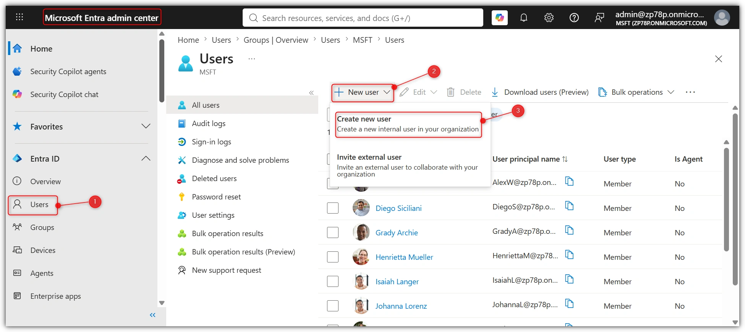The height and width of the screenshot is (332, 745).
Task: Go to Groups | Overview breadcrumb
Action: pyautogui.click(x=276, y=40)
